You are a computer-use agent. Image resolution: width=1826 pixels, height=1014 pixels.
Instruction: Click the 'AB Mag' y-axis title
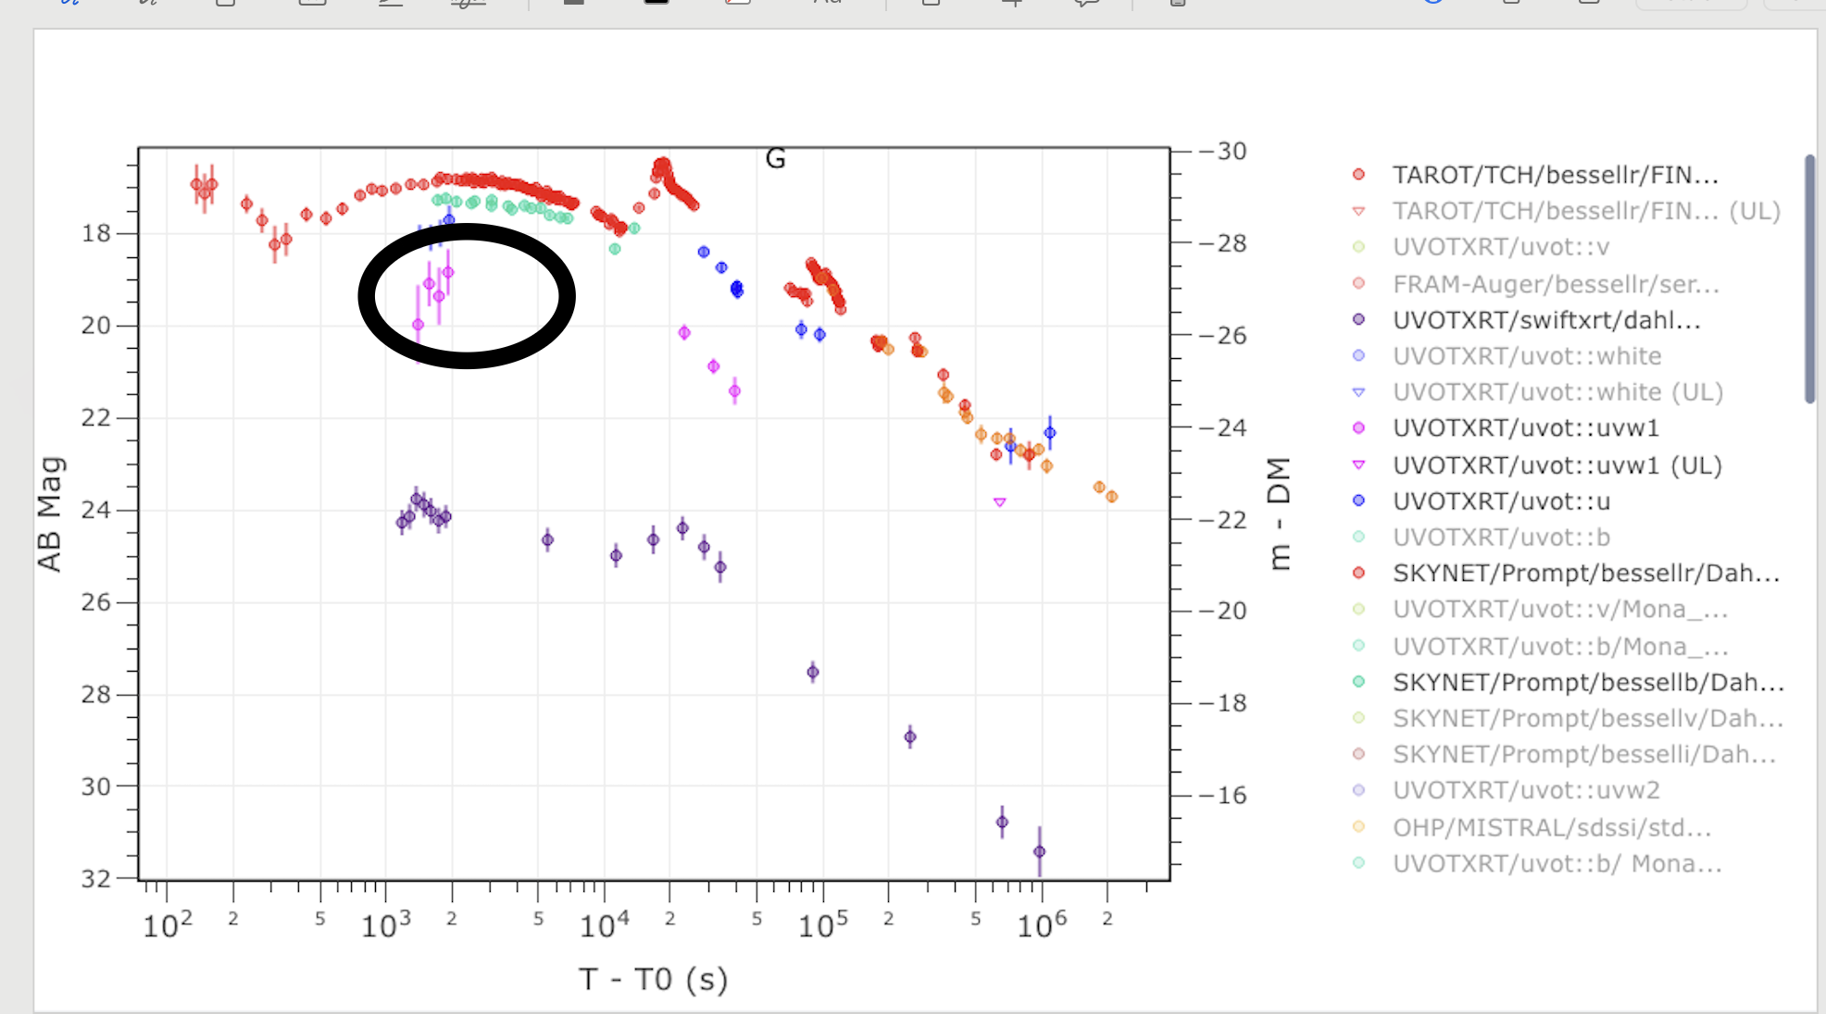(x=50, y=513)
